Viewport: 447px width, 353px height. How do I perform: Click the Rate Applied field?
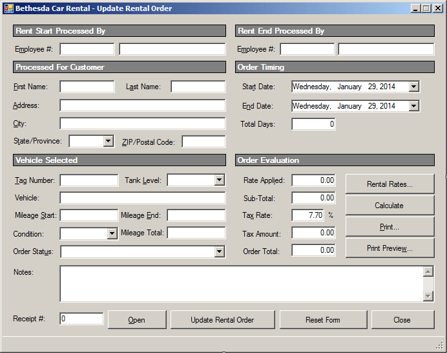click(x=313, y=180)
